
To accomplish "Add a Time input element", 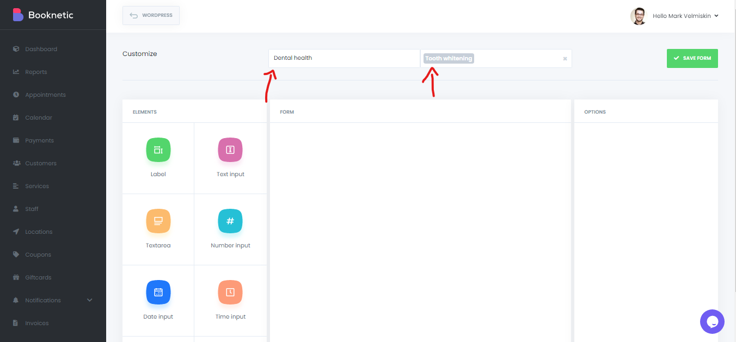I will click(230, 301).
